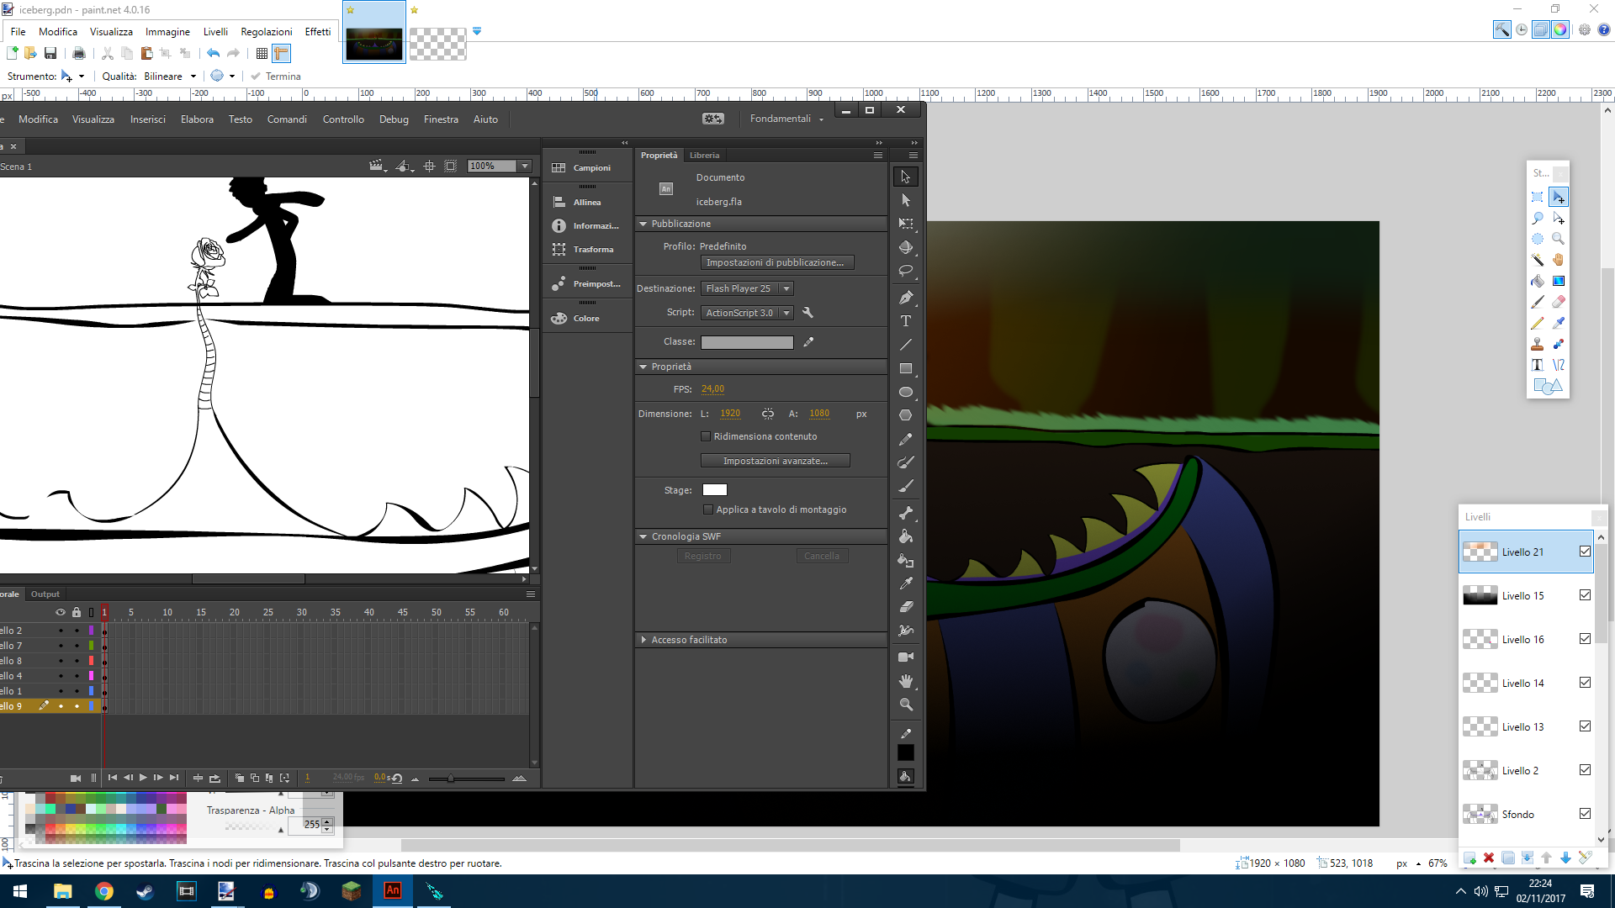Pick the Rectangle tool in Animate toolbar

pyautogui.click(x=906, y=368)
